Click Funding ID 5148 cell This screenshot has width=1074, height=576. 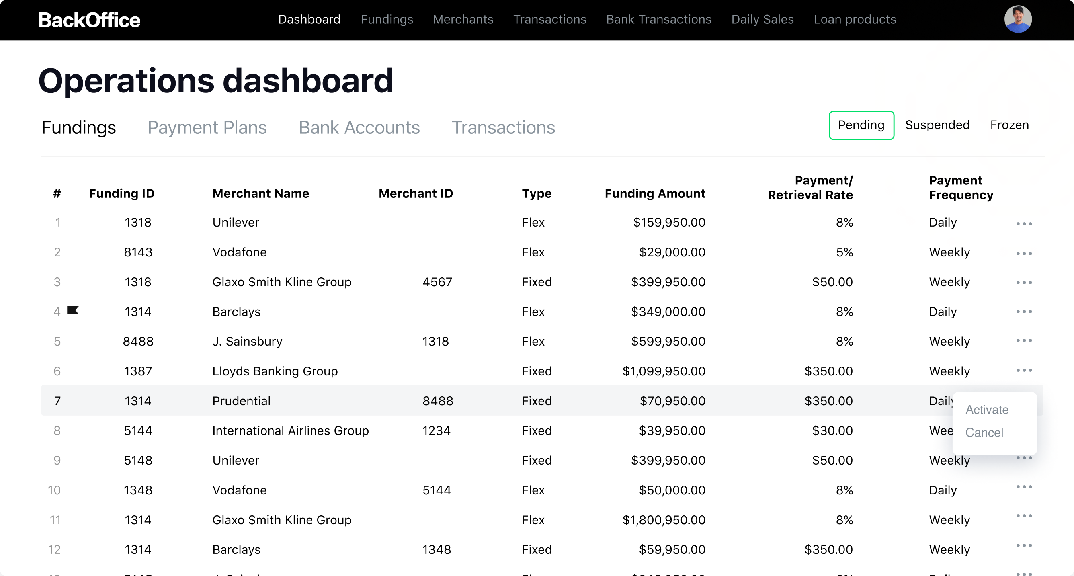tap(138, 460)
